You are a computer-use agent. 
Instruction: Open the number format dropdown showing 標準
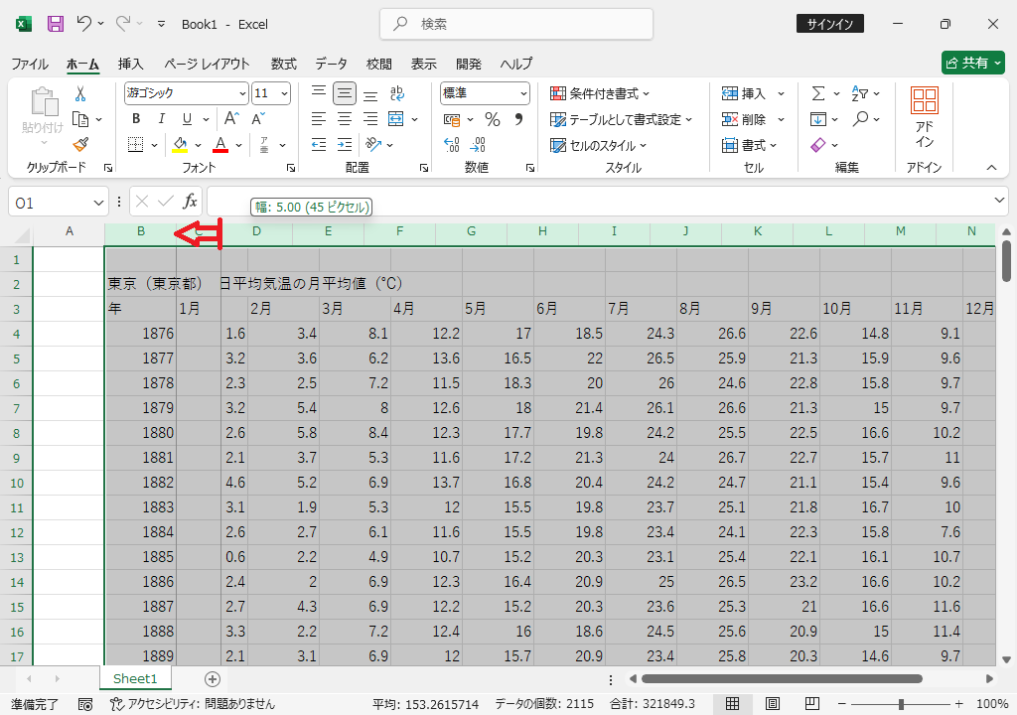[x=523, y=94]
